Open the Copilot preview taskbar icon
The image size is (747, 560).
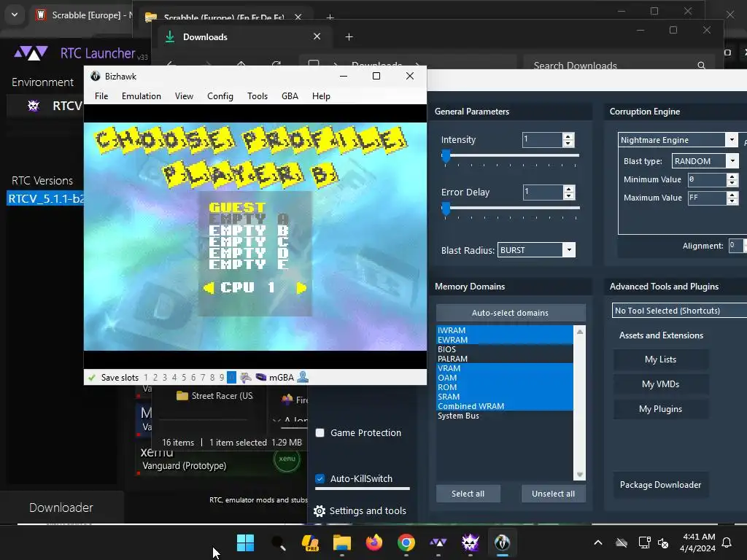310,542
